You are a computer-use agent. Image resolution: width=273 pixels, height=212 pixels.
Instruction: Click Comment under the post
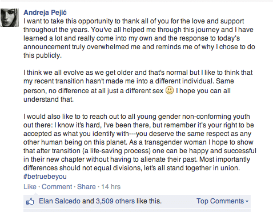pos(57,187)
